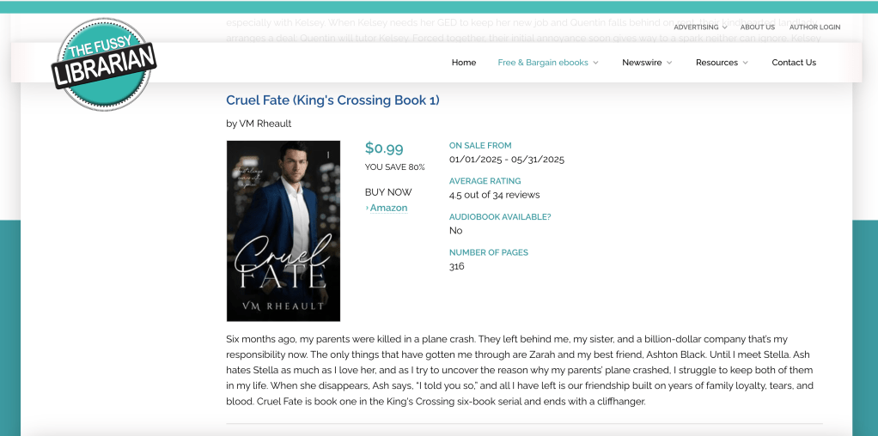Open the Author Login link
The width and height of the screenshot is (878, 436).
(814, 27)
